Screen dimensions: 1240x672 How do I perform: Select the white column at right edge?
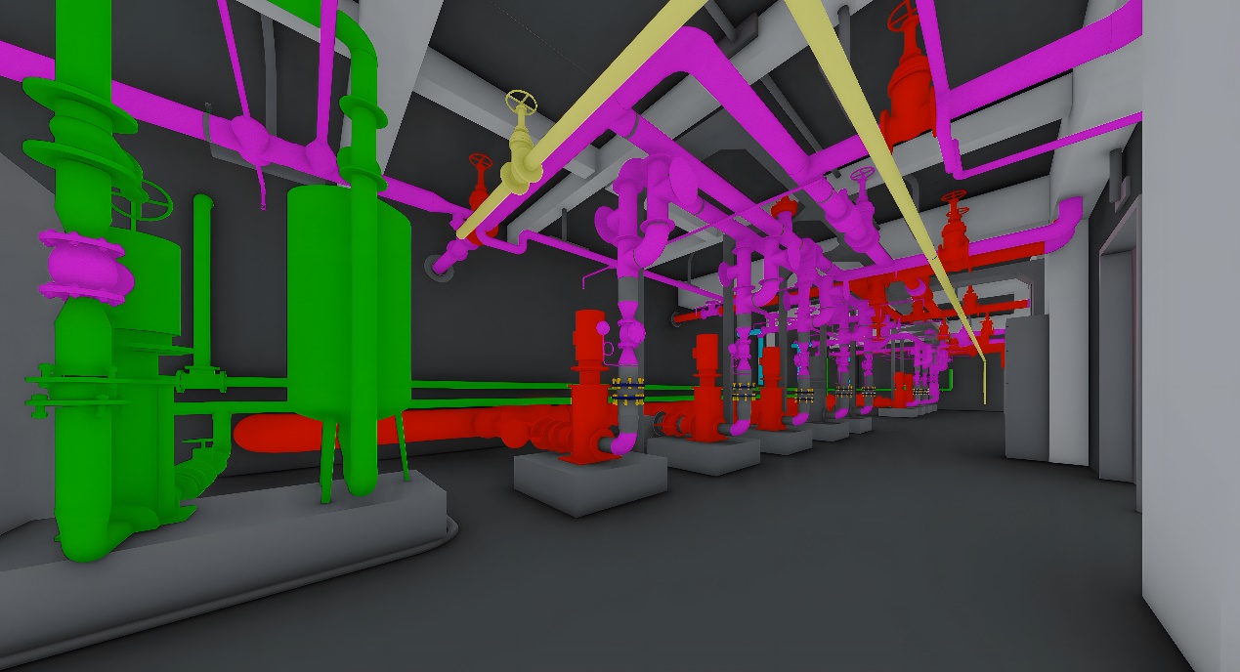[1190, 293]
